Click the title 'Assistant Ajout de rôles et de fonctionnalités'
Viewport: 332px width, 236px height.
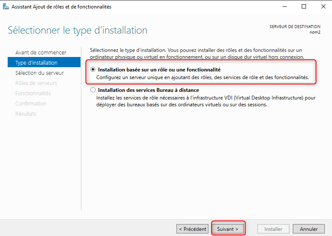coord(61,7)
